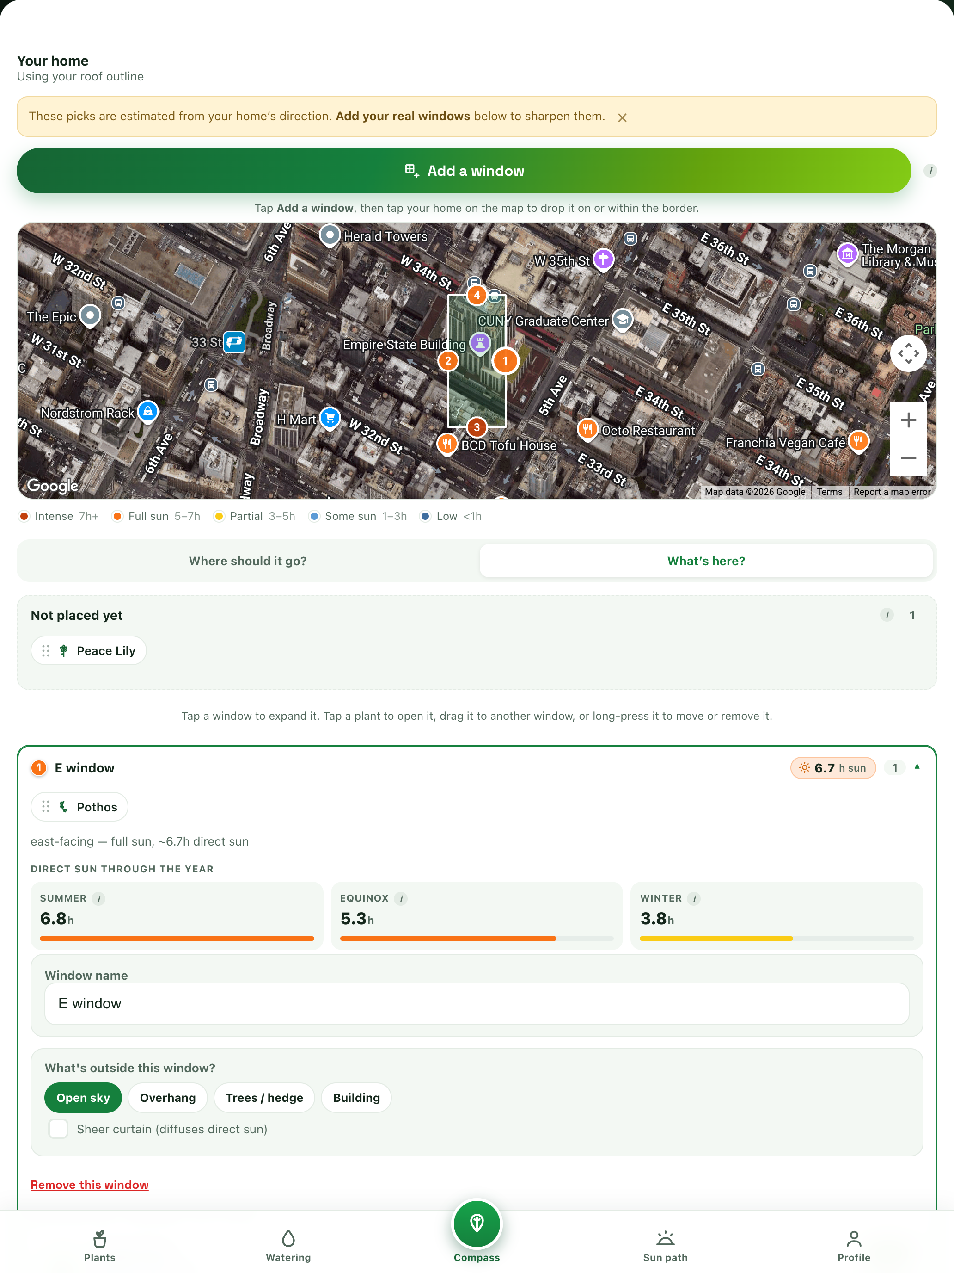Tap the purple church pin near W 35th St
Screen dimensions: 954x1273
pos(603,260)
